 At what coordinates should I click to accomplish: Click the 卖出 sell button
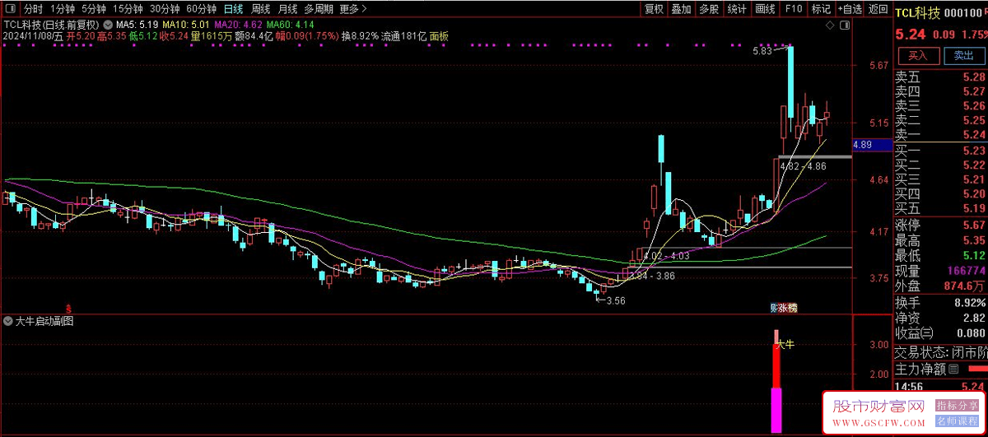click(x=963, y=56)
